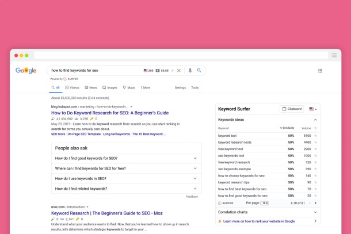Switch to the Images tab
Viewport: 351px width, 234px height.
tap(110, 88)
